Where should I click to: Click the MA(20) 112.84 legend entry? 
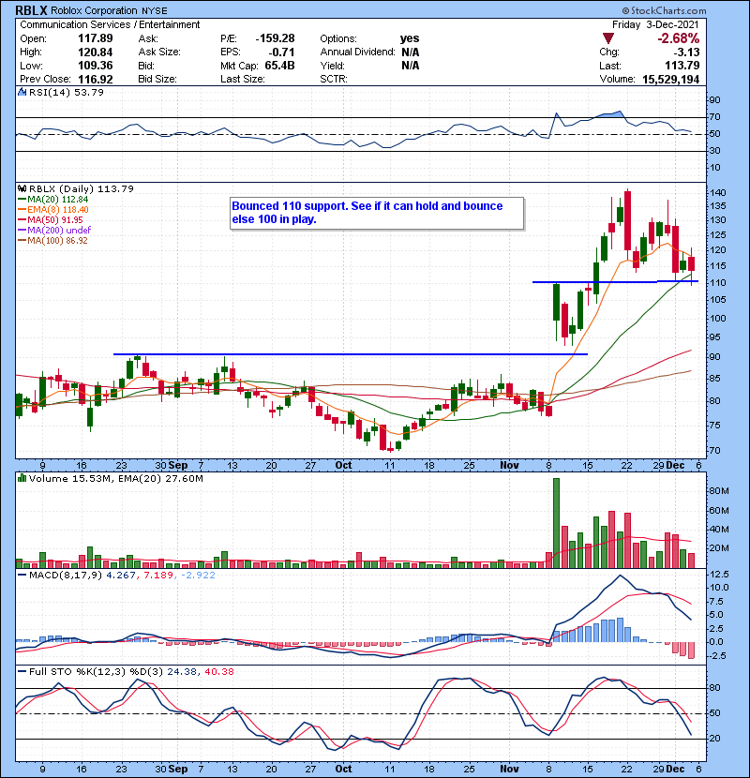point(53,200)
